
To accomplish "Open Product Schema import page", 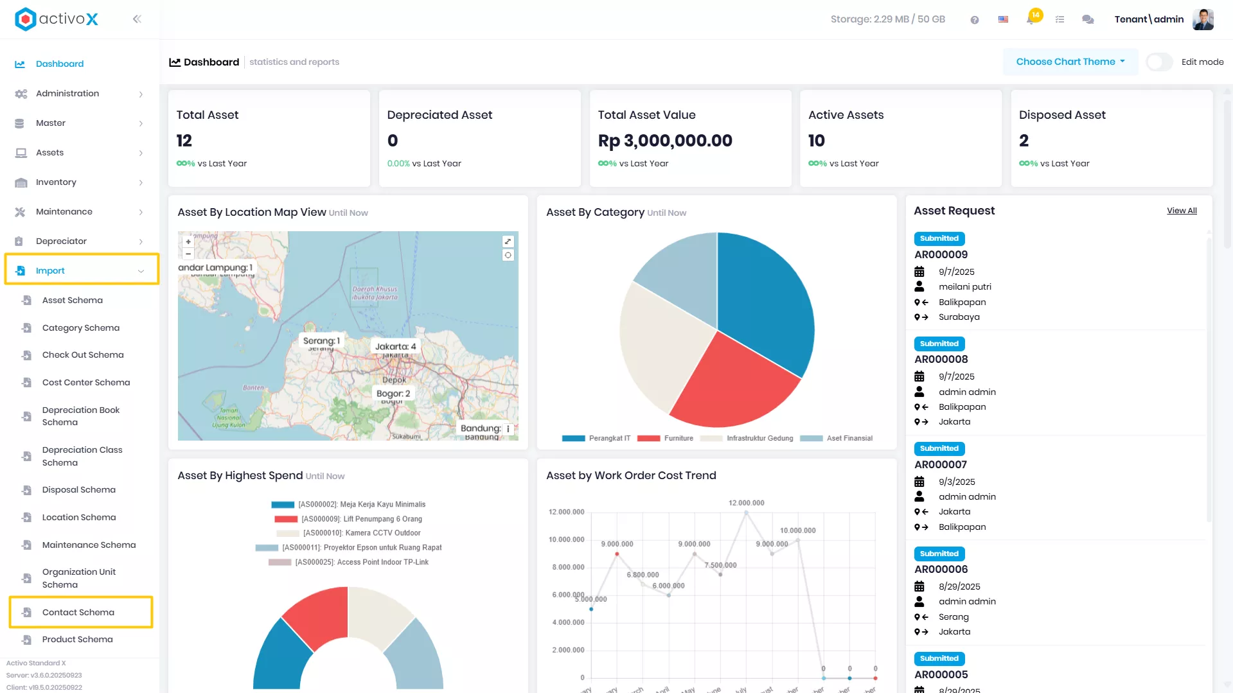I will pos(78,640).
